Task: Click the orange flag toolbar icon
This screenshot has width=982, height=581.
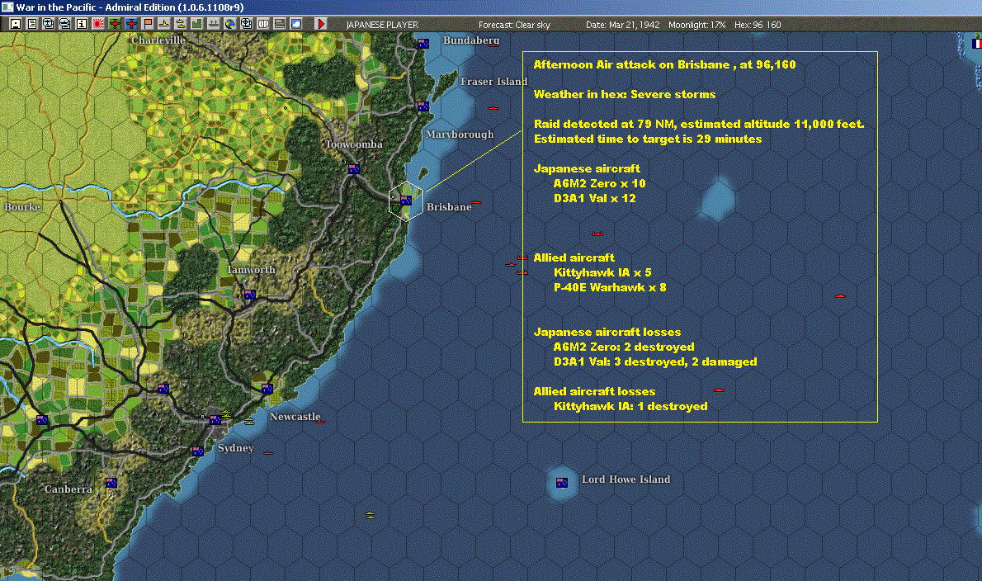Action: click(x=148, y=24)
